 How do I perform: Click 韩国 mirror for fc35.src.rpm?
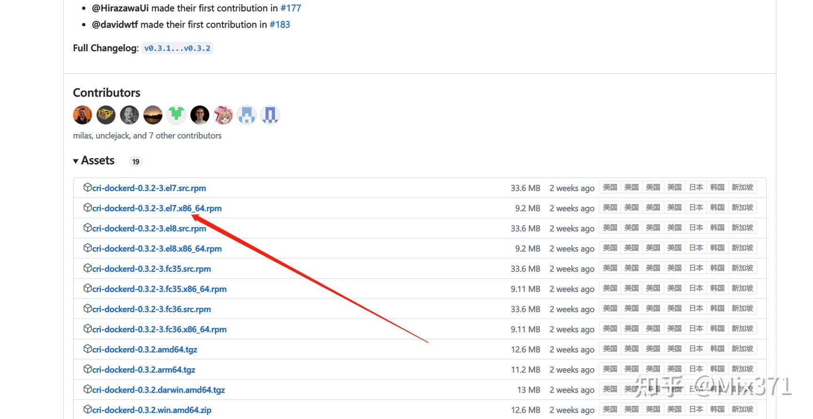click(x=717, y=268)
